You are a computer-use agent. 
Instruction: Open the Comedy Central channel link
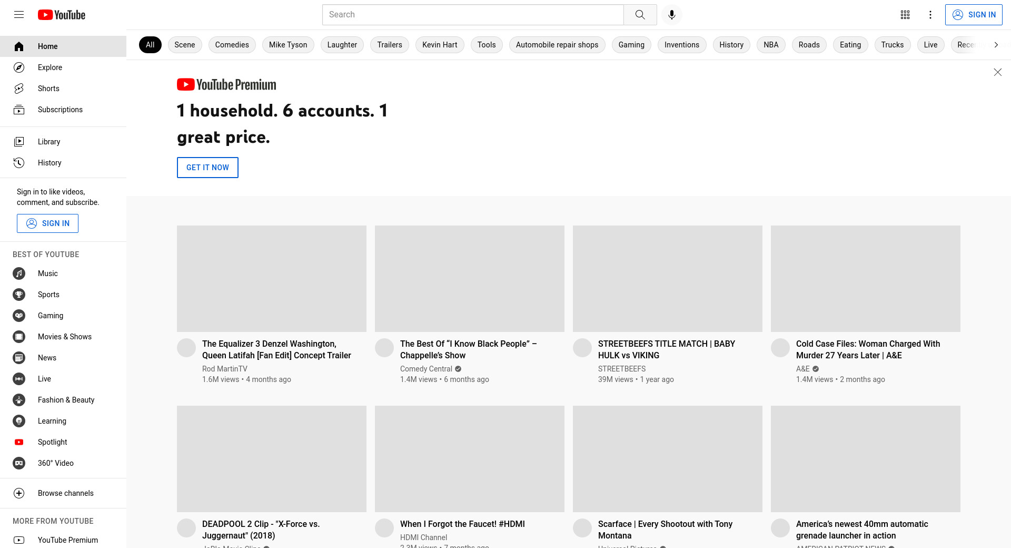[426, 369]
